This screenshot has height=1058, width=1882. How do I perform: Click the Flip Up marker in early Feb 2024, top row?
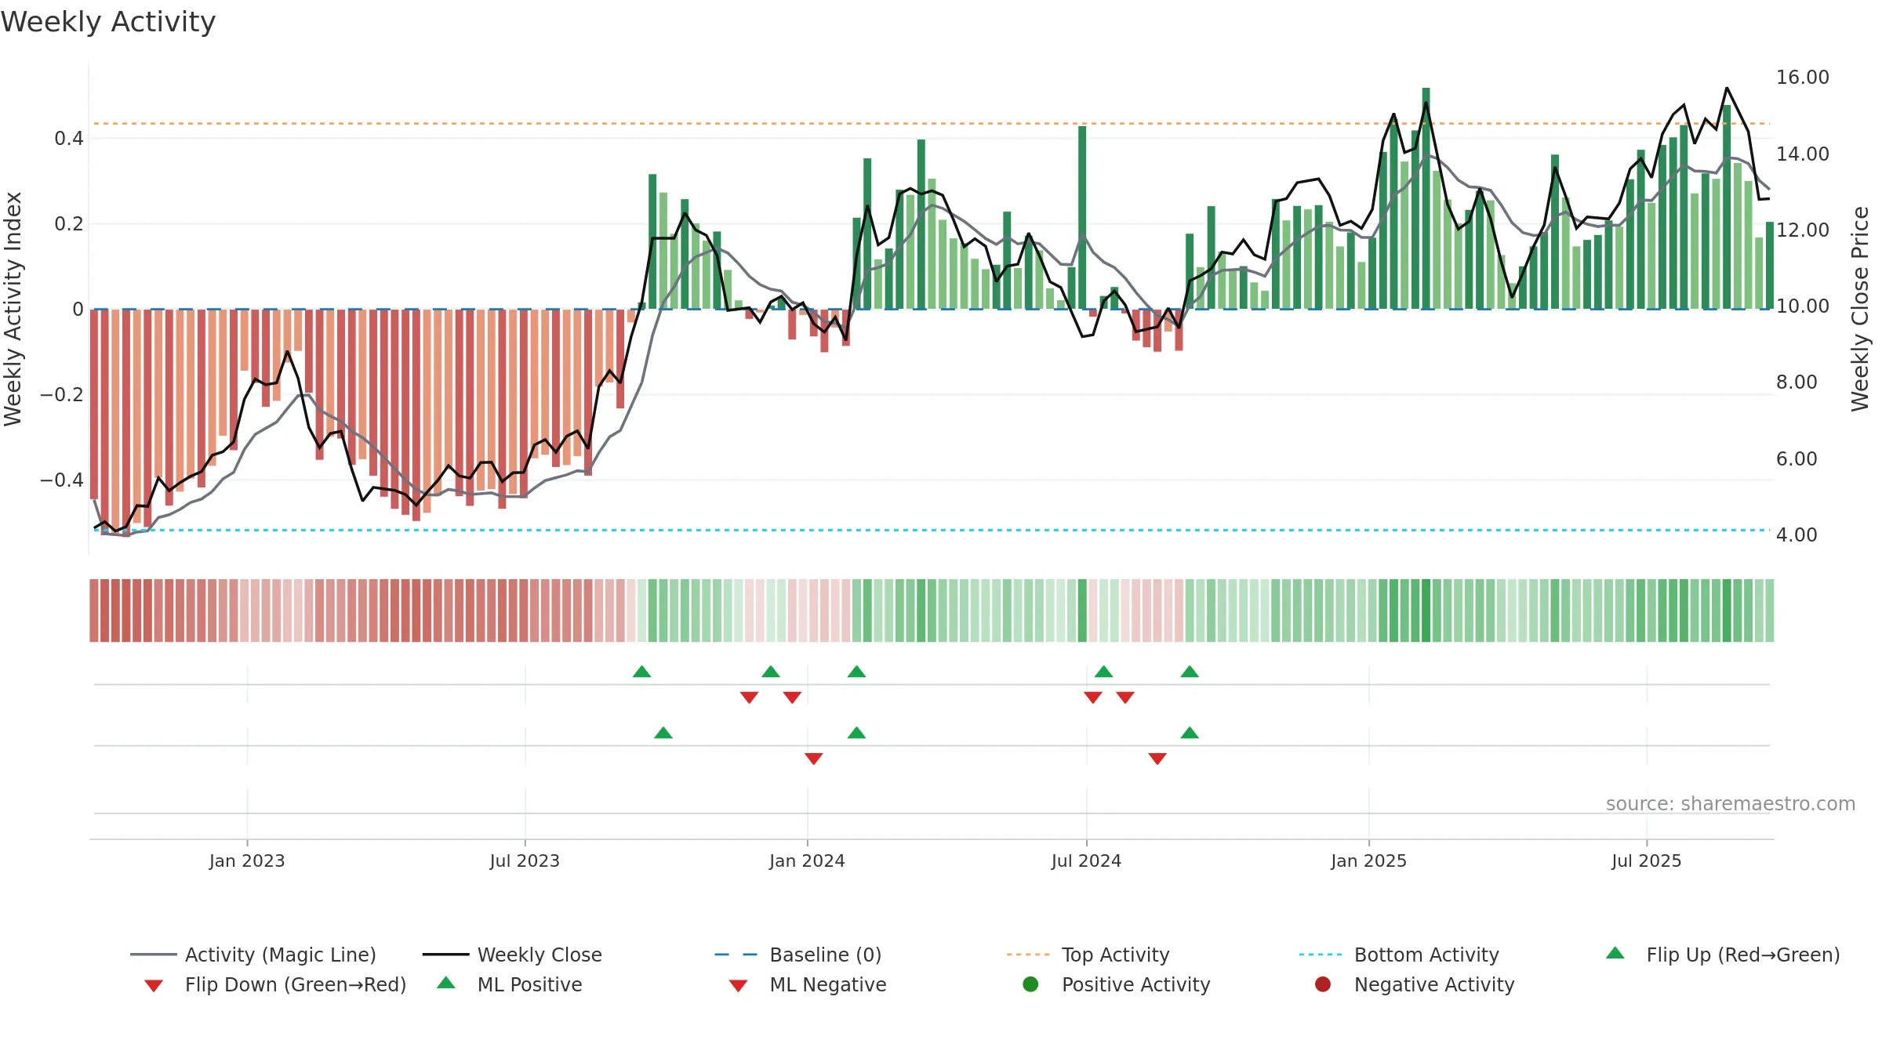856,672
